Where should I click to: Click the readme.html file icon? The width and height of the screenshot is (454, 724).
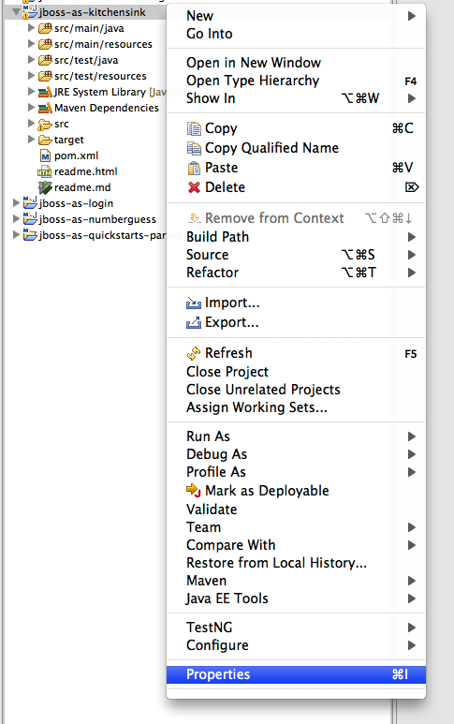pos(44,171)
